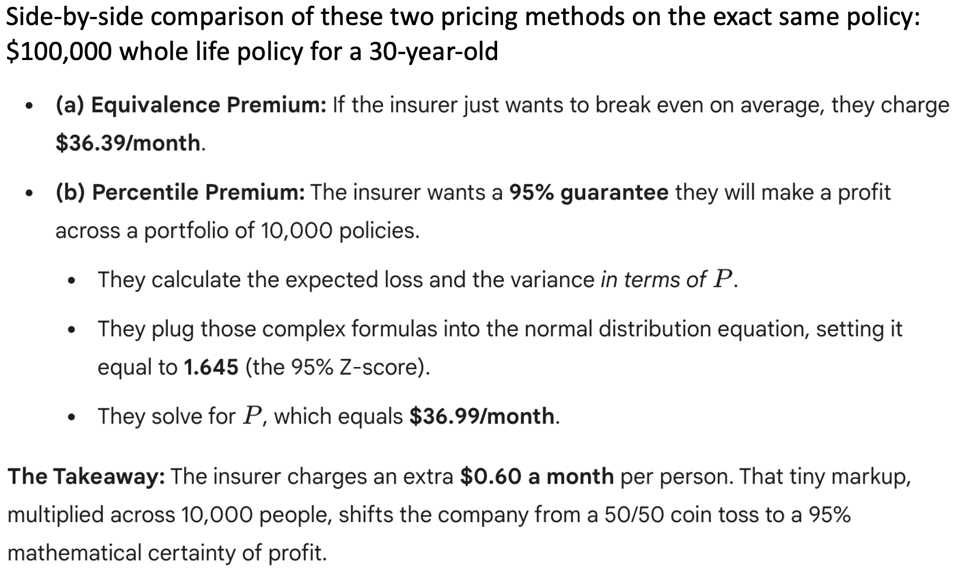The width and height of the screenshot is (957, 578).
Task: Click the bullet beside "(b) Percentile Premium"
Action: (x=27, y=195)
